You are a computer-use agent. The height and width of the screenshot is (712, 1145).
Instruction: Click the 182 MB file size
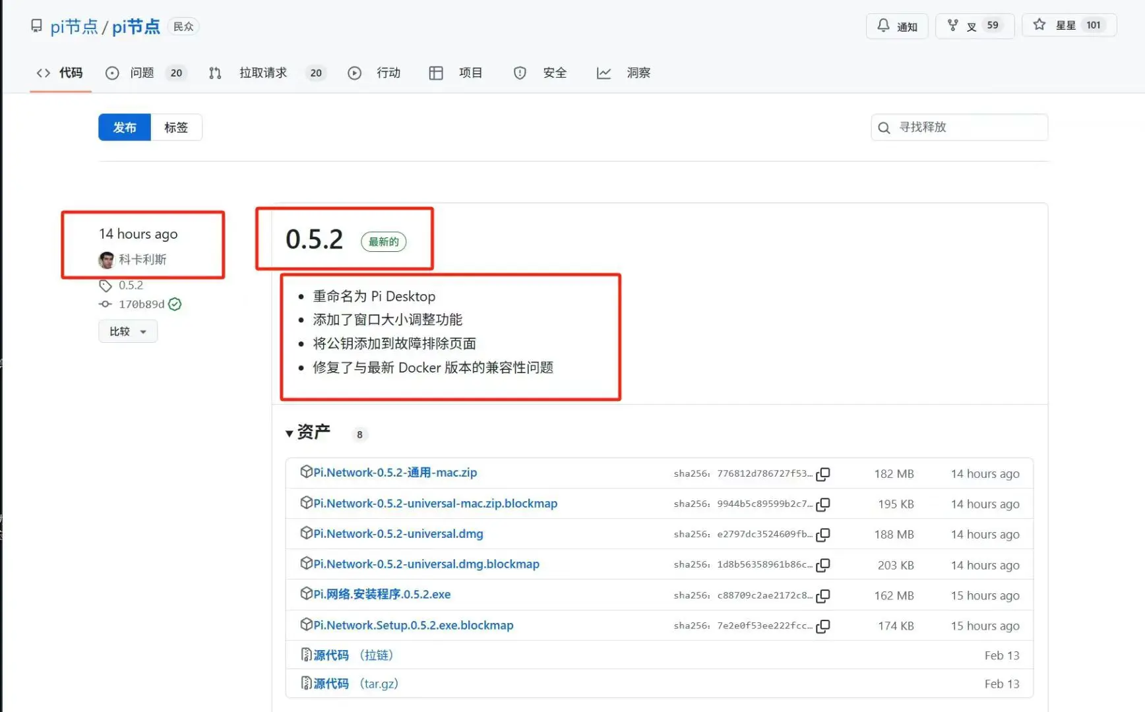coord(894,474)
